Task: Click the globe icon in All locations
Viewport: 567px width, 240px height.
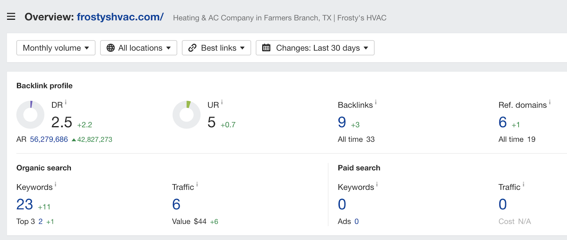Action: click(x=111, y=48)
